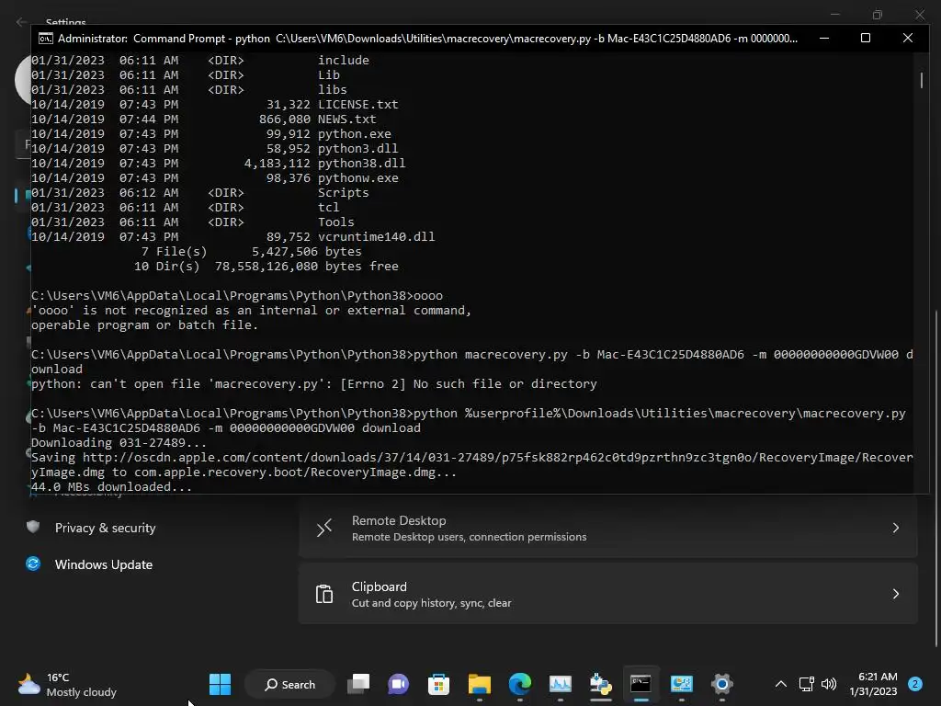Click the '44.0 MBs downloaded...' line
Viewport: 941px width, 706px height.
[111, 487]
